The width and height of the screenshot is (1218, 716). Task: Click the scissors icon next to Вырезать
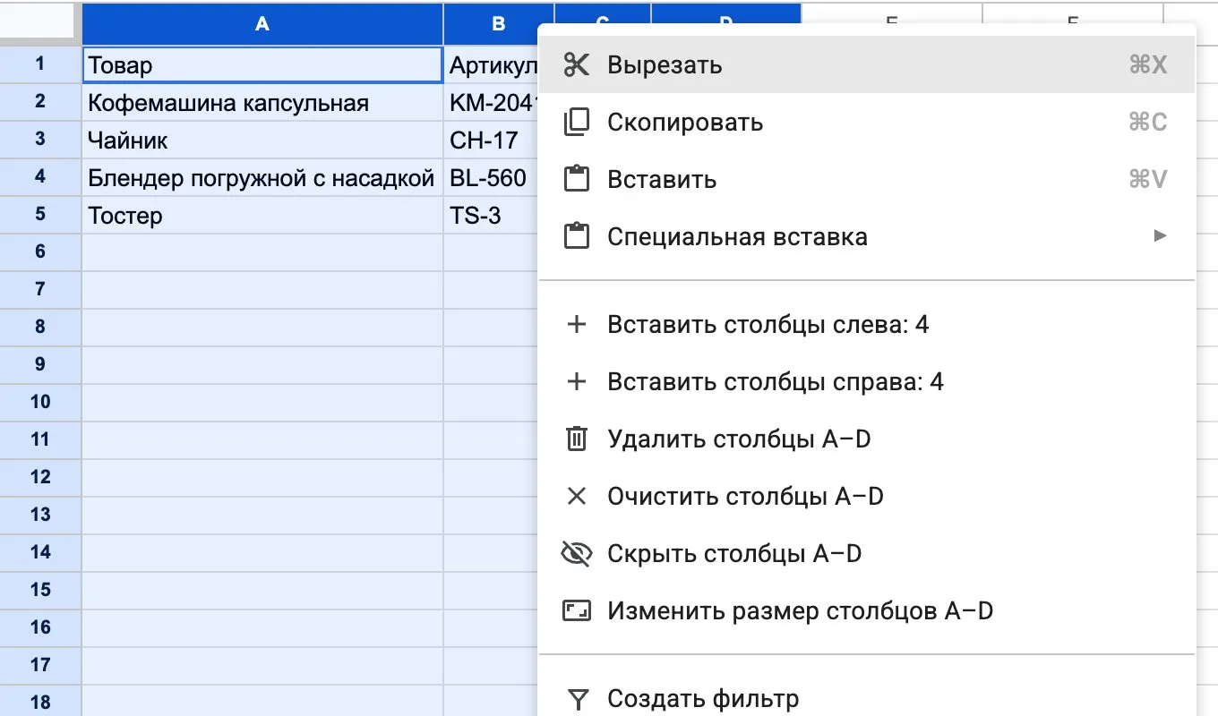(x=577, y=64)
